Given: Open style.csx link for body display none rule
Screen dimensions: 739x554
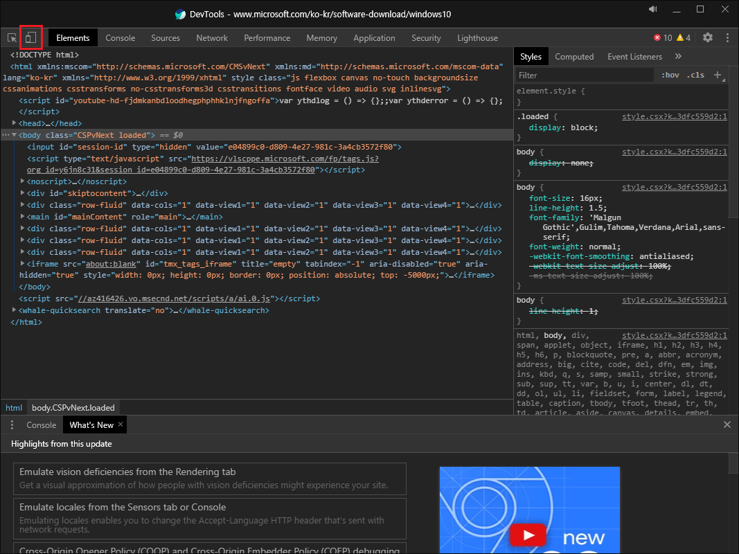Looking at the screenshot, I should (675, 152).
